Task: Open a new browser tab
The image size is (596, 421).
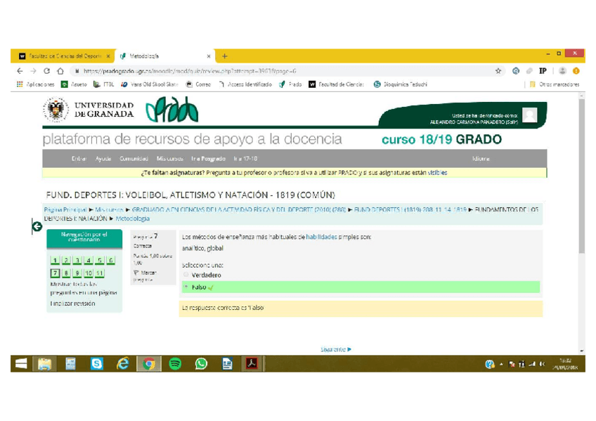Action: point(225,56)
